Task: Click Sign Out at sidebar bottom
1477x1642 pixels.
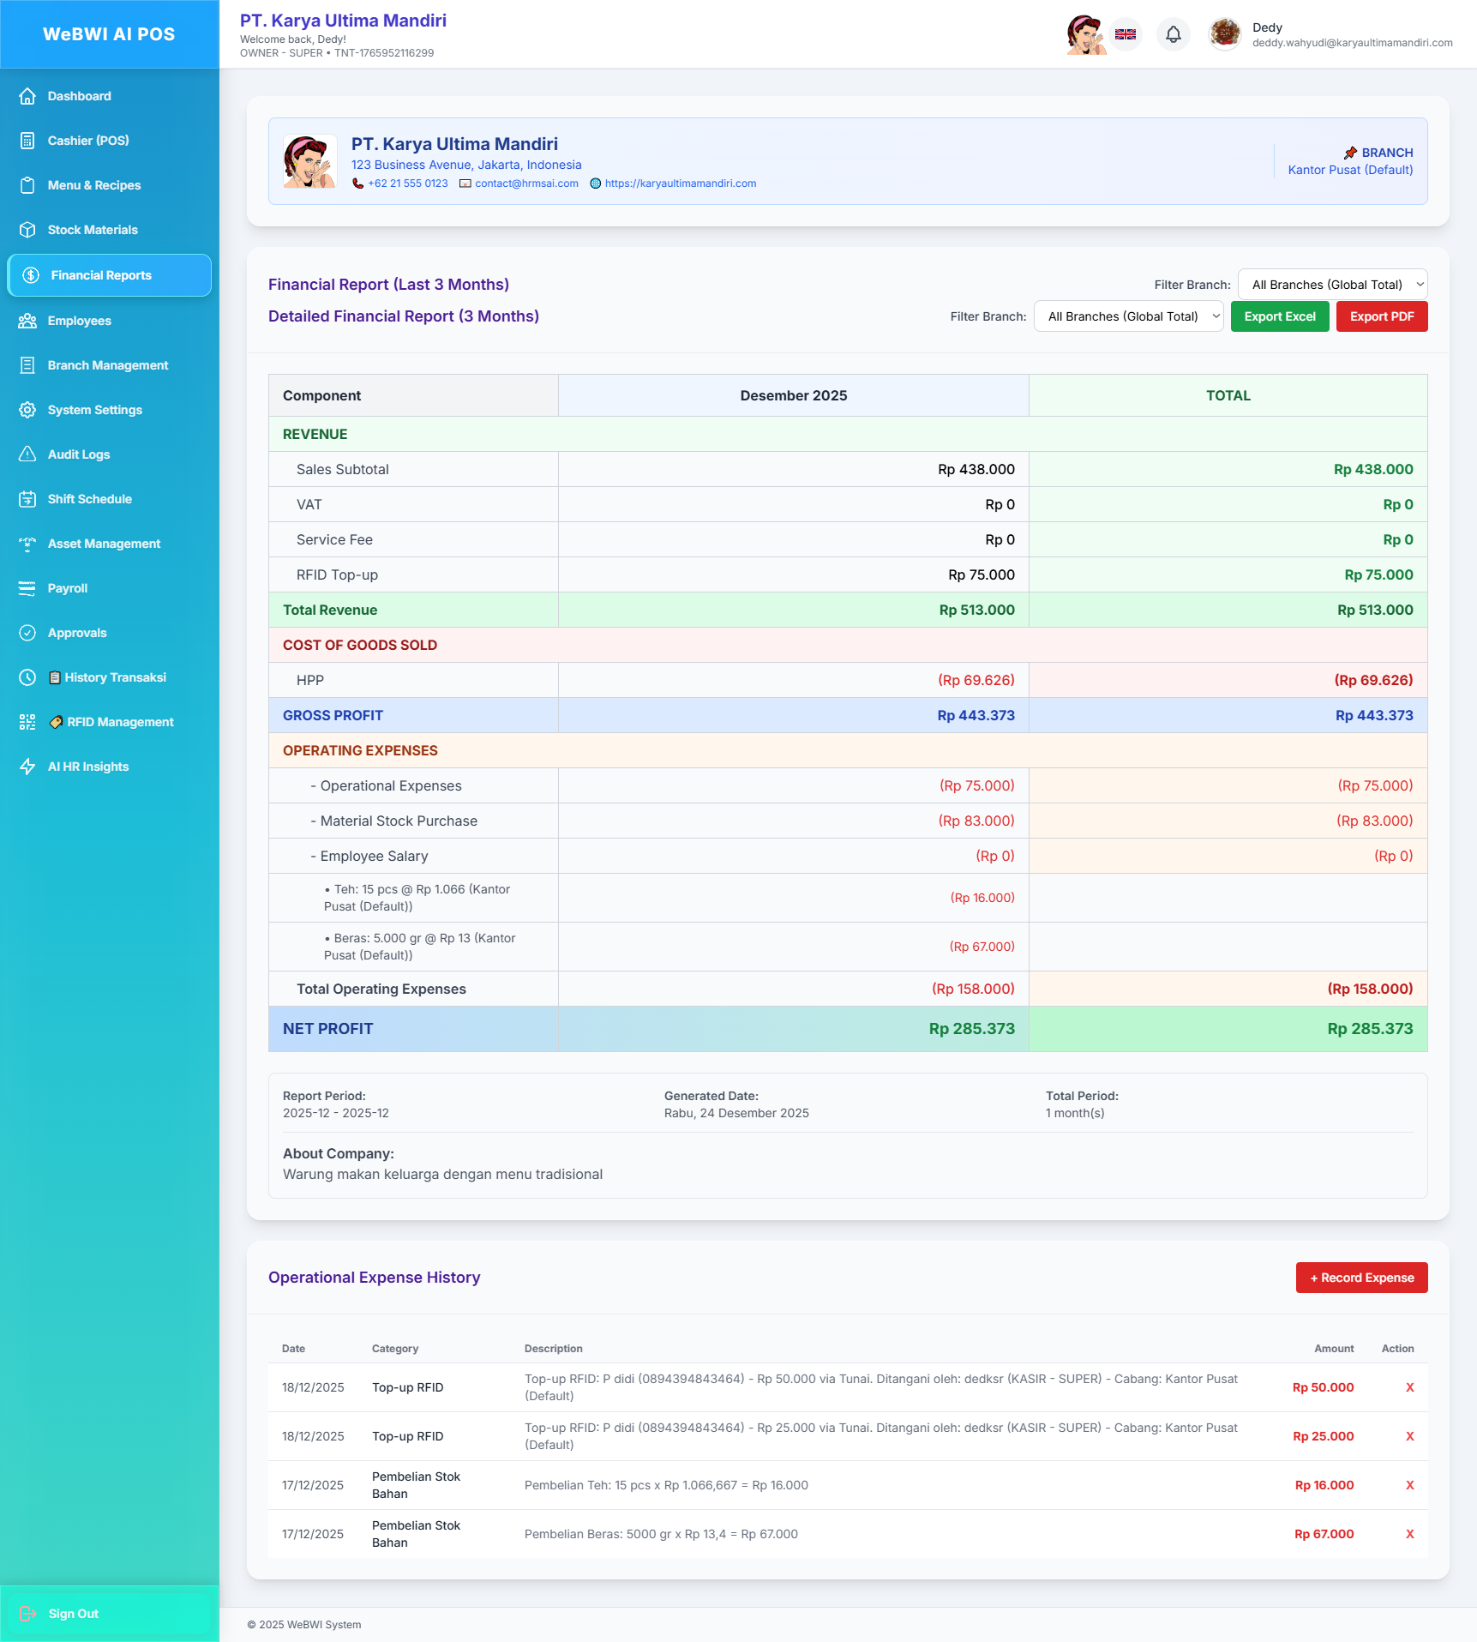Action: 73,1614
